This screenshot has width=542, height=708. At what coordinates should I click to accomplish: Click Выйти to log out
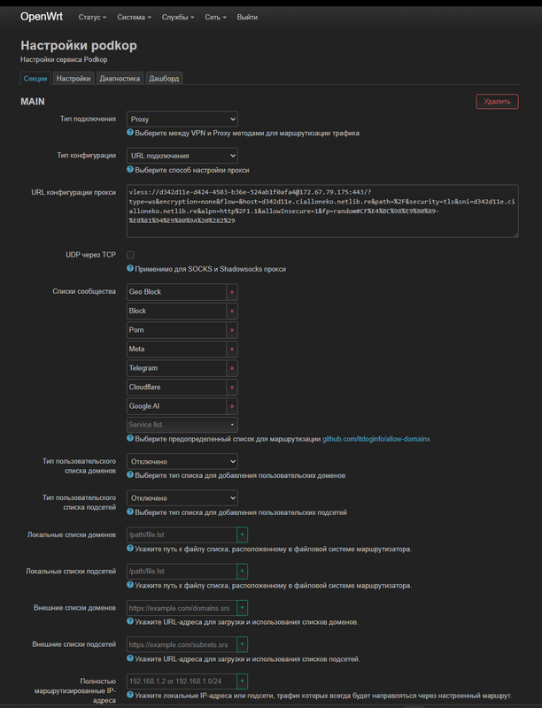point(247,17)
